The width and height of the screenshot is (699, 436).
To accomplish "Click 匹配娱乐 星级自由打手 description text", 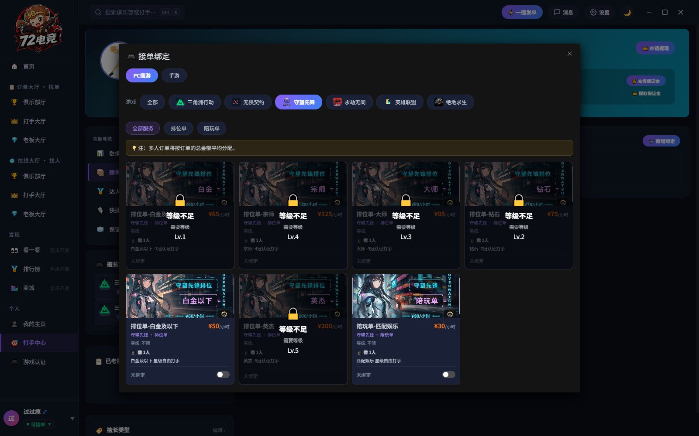I will [x=379, y=361].
